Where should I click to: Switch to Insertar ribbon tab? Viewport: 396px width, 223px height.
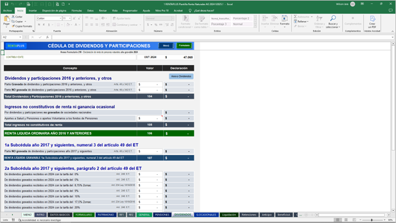pos(32,11)
